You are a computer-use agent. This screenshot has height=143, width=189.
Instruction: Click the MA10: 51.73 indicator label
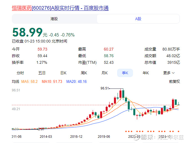click(x=52, y=81)
